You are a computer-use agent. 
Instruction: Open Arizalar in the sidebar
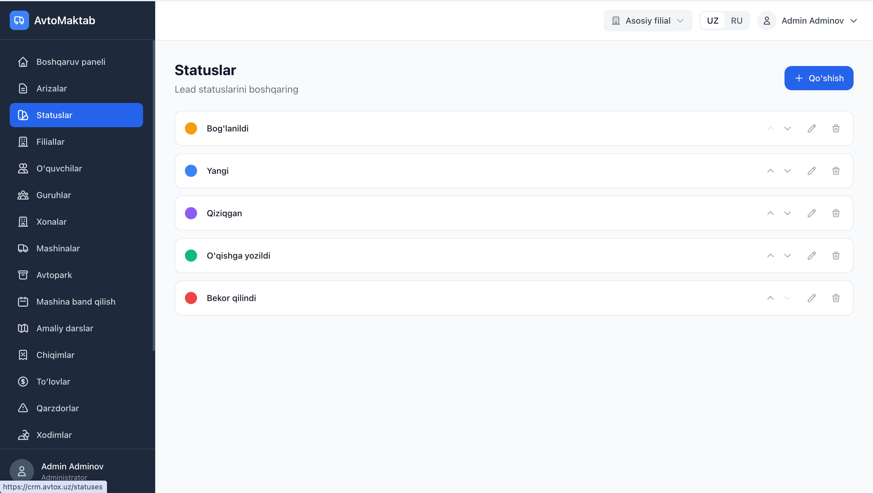tap(52, 88)
